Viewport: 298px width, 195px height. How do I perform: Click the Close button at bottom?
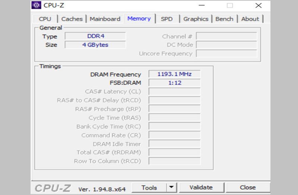coord(248,188)
